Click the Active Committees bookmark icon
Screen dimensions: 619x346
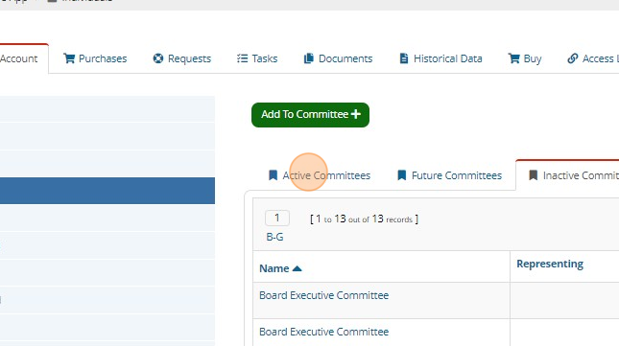pyautogui.click(x=273, y=175)
